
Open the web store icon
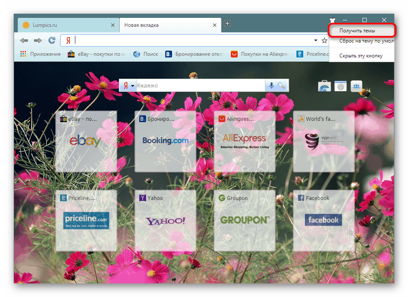[324, 86]
